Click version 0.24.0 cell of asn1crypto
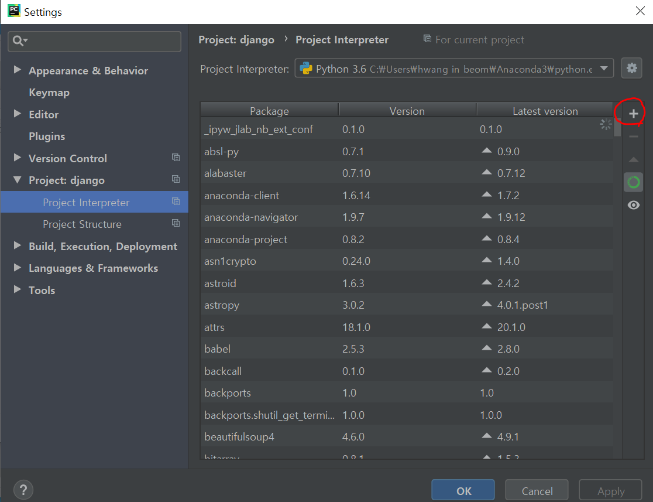653x502 pixels. pos(407,261)
